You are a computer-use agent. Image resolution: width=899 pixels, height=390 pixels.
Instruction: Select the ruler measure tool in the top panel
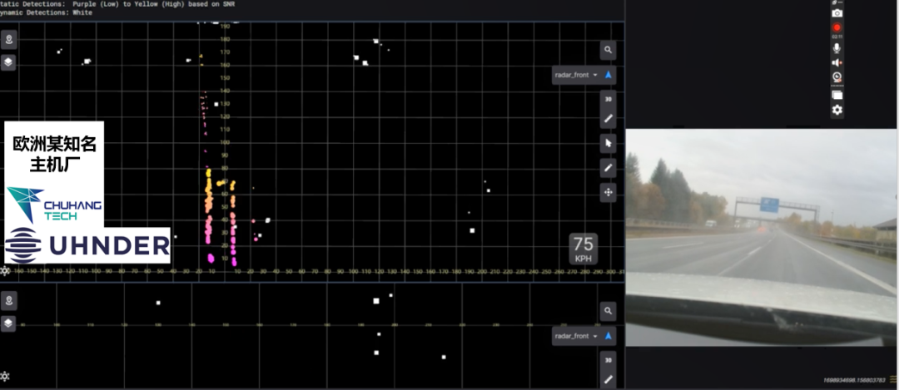[x=608, y=119]
